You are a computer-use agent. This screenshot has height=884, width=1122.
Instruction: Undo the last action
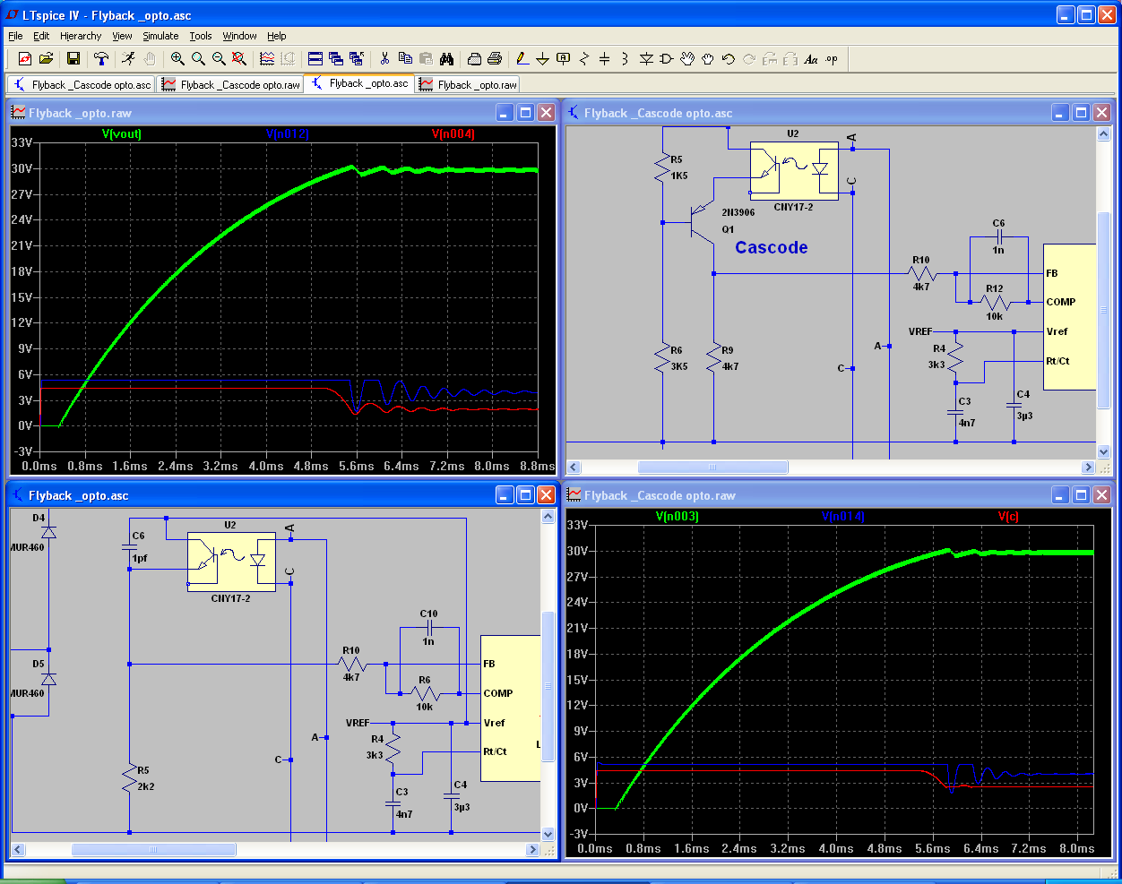729,59
